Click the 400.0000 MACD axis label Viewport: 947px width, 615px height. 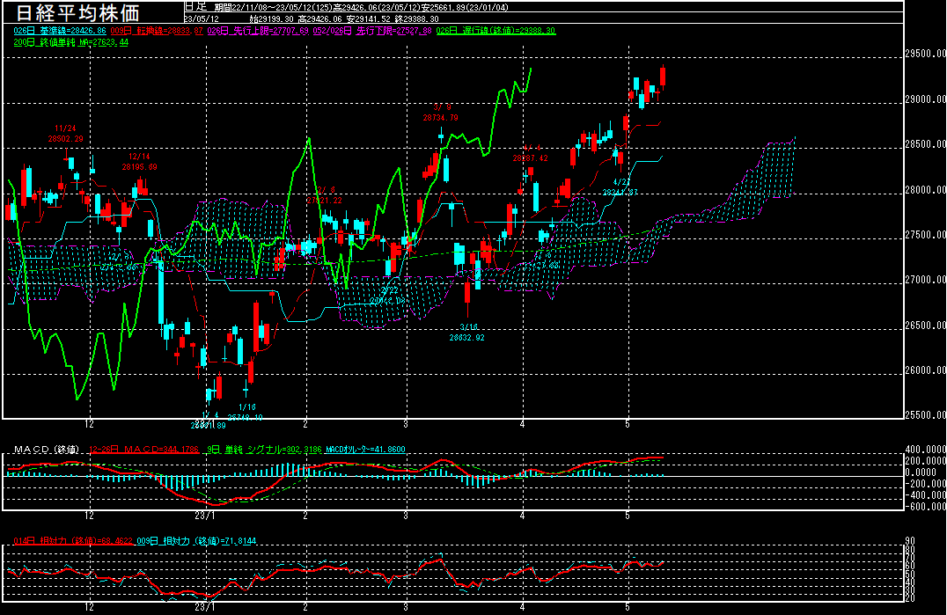coord(925,450)
